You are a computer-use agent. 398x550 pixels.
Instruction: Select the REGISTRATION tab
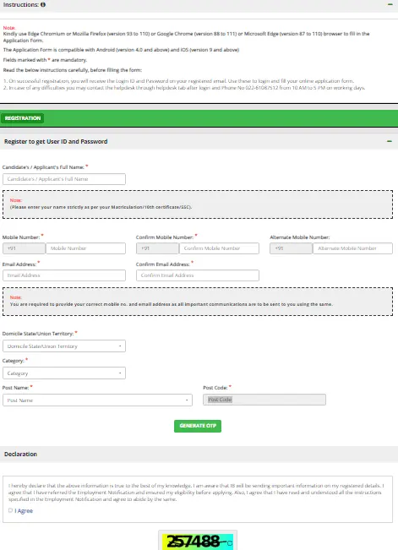tap(23, 118)
